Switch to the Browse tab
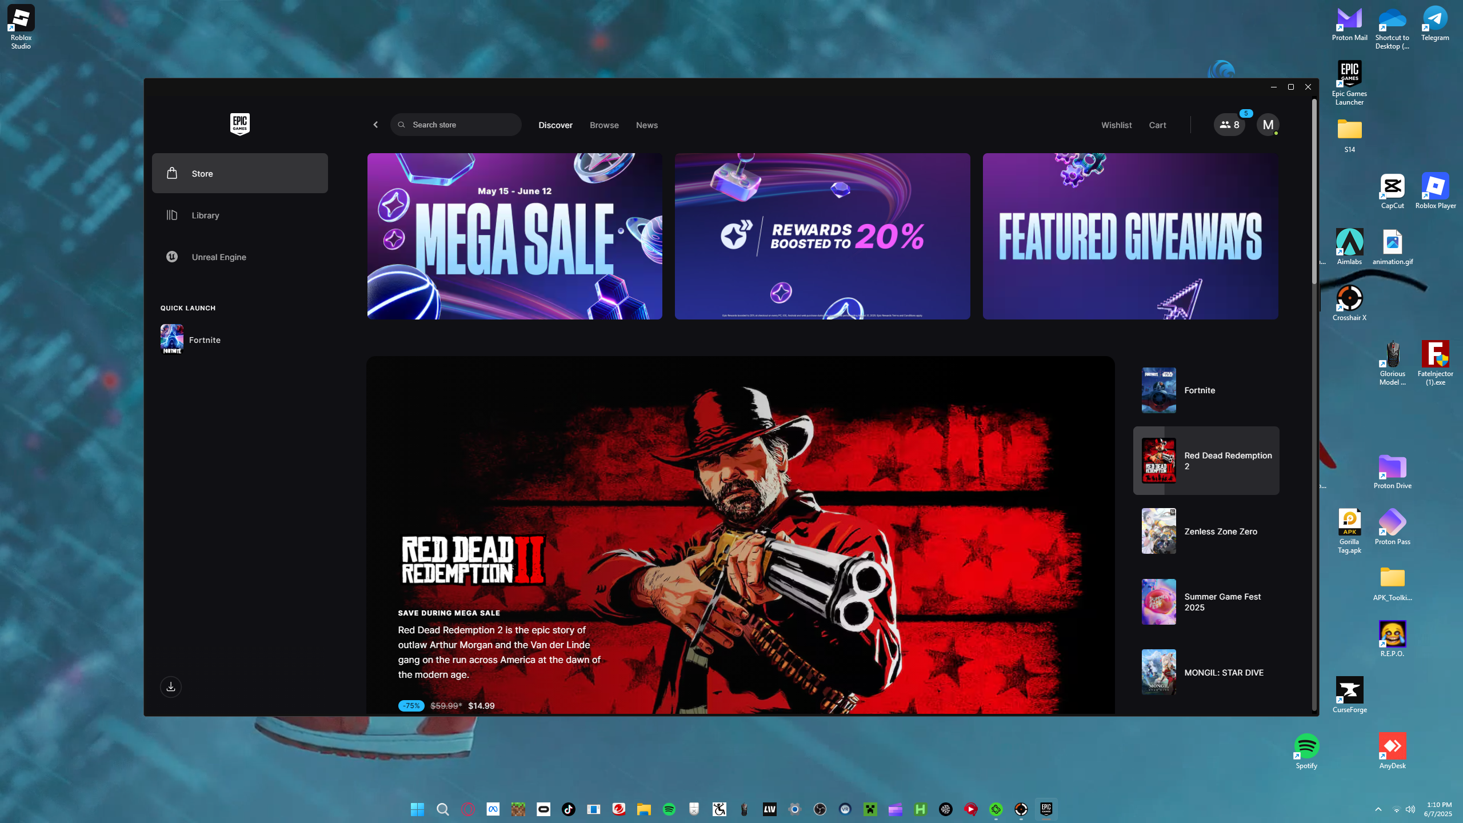Screen dimensions: 1463x823 click(604, 125)
